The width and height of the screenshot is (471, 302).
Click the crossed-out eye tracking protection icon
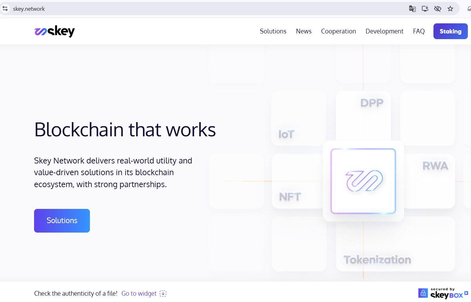pos(438,9)
